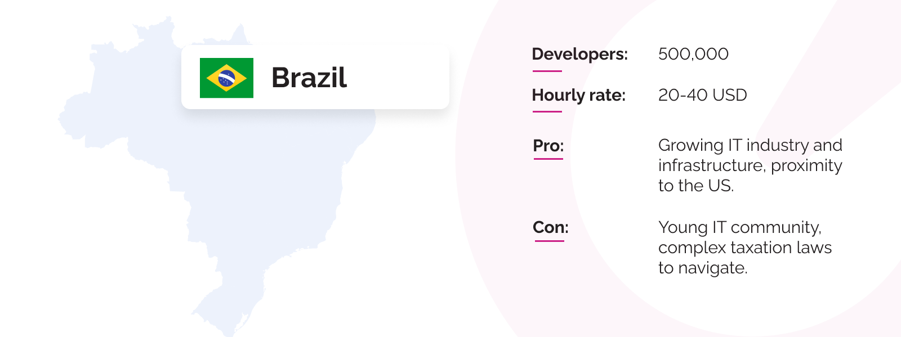Click the blue globe in flag center
Viewport: 901px width, 337px height.
pos(226,78)
